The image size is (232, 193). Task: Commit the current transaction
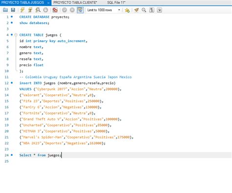pyautogui.click(x=65, y=10)
